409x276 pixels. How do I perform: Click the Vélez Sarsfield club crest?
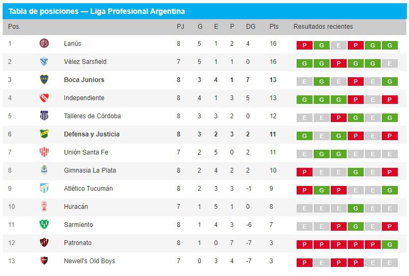pyautogui.click(x=44, y=61)
